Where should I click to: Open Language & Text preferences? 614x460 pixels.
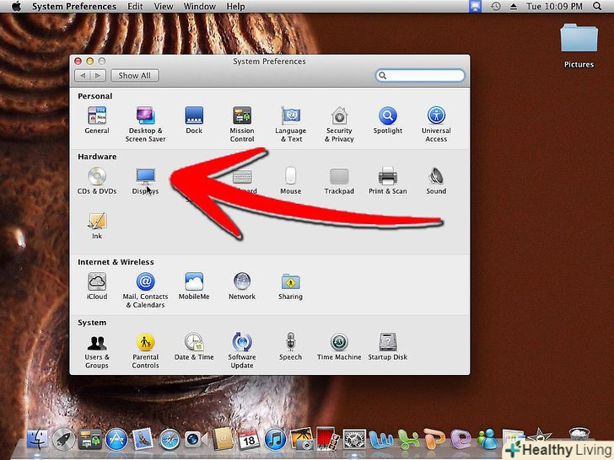point(290,125)
